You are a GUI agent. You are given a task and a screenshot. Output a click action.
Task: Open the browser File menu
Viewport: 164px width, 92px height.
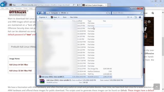2,8
